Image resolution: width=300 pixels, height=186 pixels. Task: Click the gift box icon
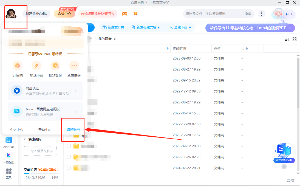pos(135,14)
